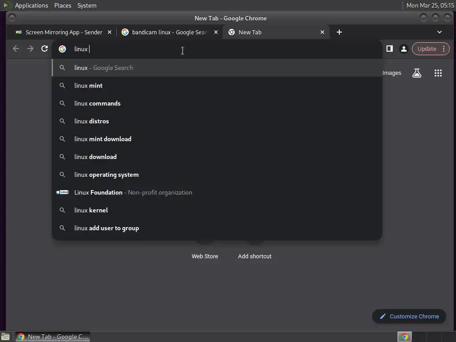Select the 'linux - Google Search' suggestion
The height and width of the screenshot is (342, 456).
[217, 68]
